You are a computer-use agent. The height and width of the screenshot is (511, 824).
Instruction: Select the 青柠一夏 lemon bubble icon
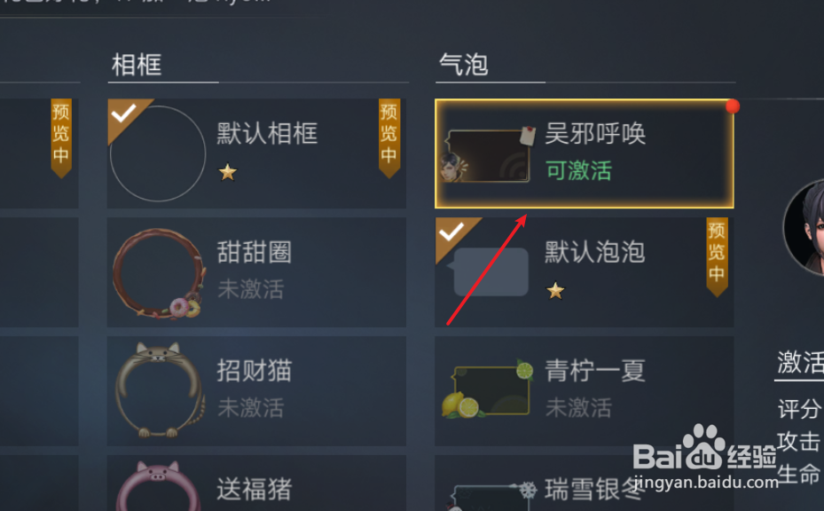[488, 389]
